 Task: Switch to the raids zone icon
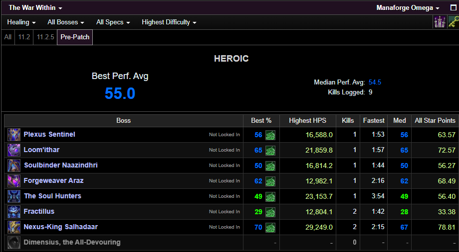pyautogui.click(x=439, y=22)
